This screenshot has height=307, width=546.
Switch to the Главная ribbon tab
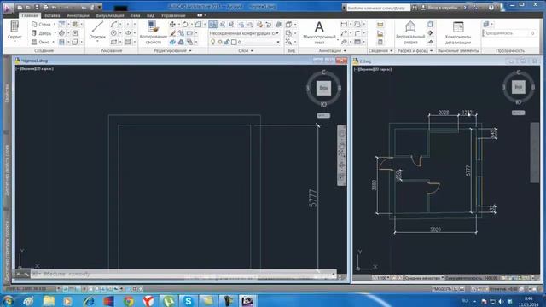tap(30, 15)
